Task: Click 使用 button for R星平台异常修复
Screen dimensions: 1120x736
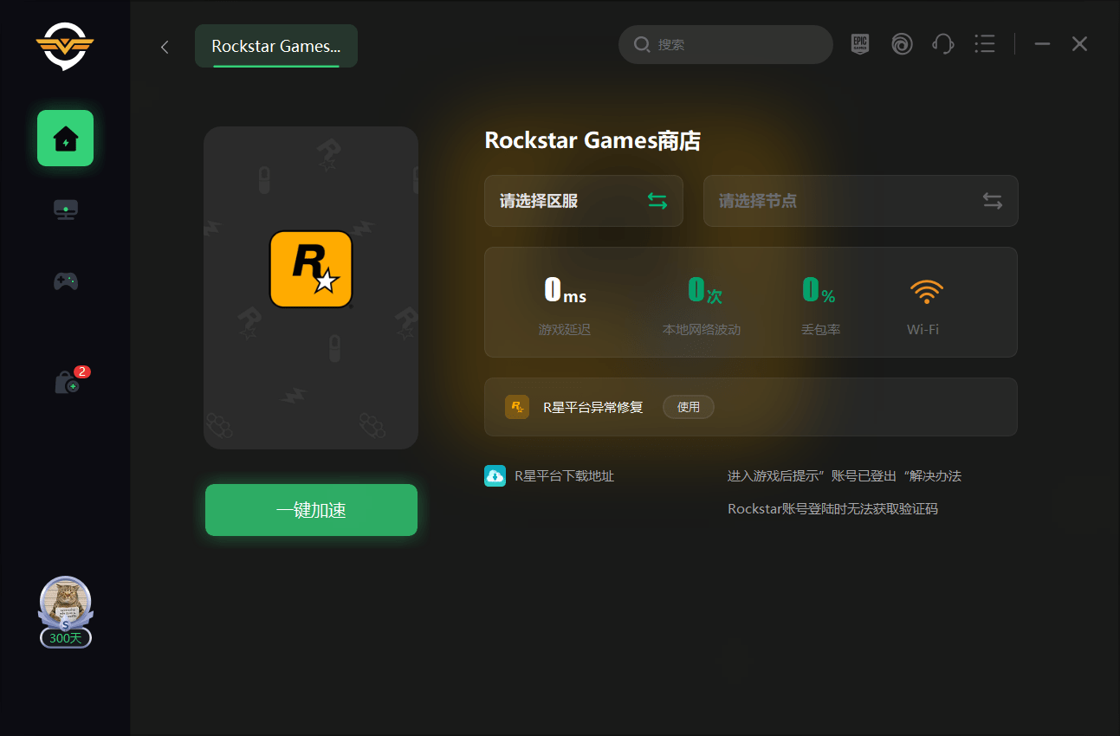Action: point(688,407)
